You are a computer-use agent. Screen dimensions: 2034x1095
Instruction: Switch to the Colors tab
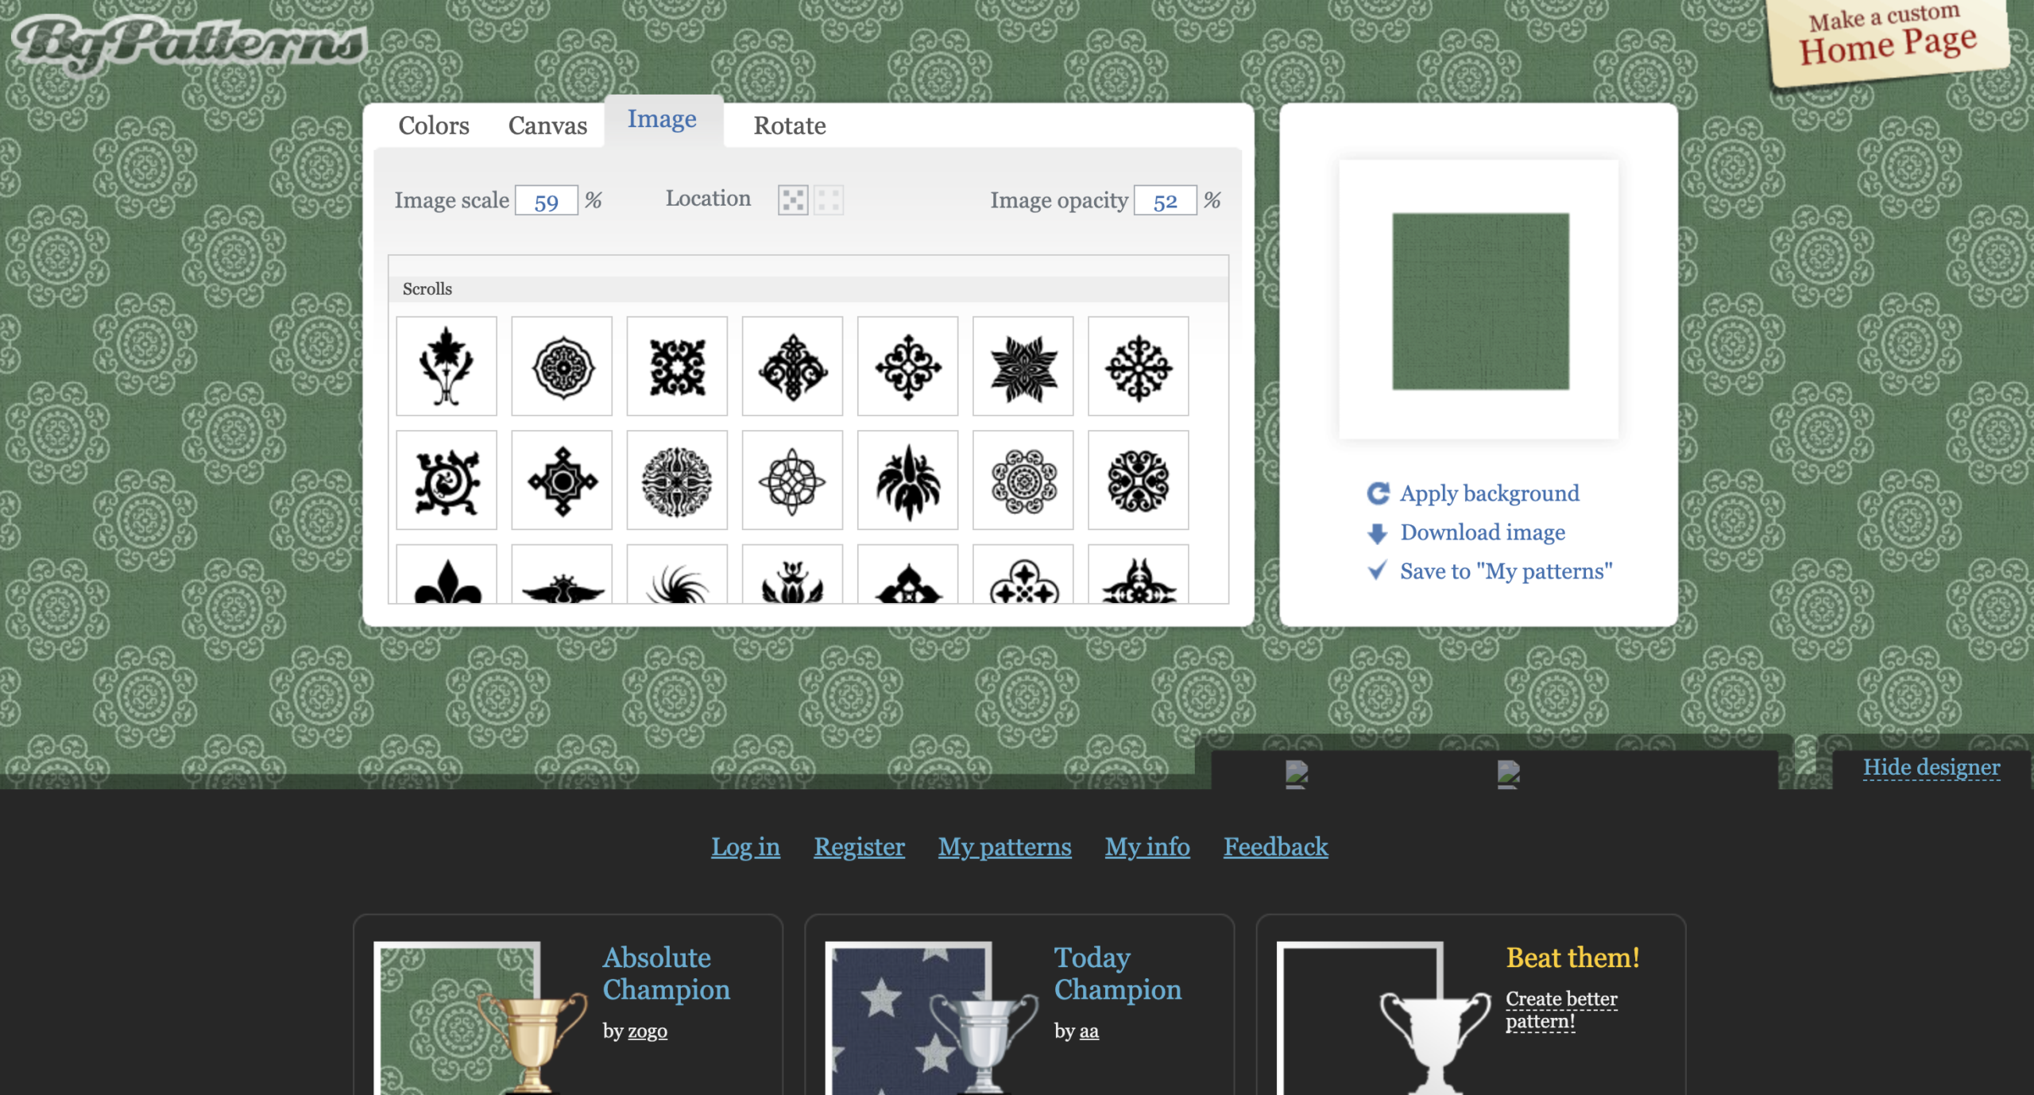pyautogui.click(x=433, y=126)
